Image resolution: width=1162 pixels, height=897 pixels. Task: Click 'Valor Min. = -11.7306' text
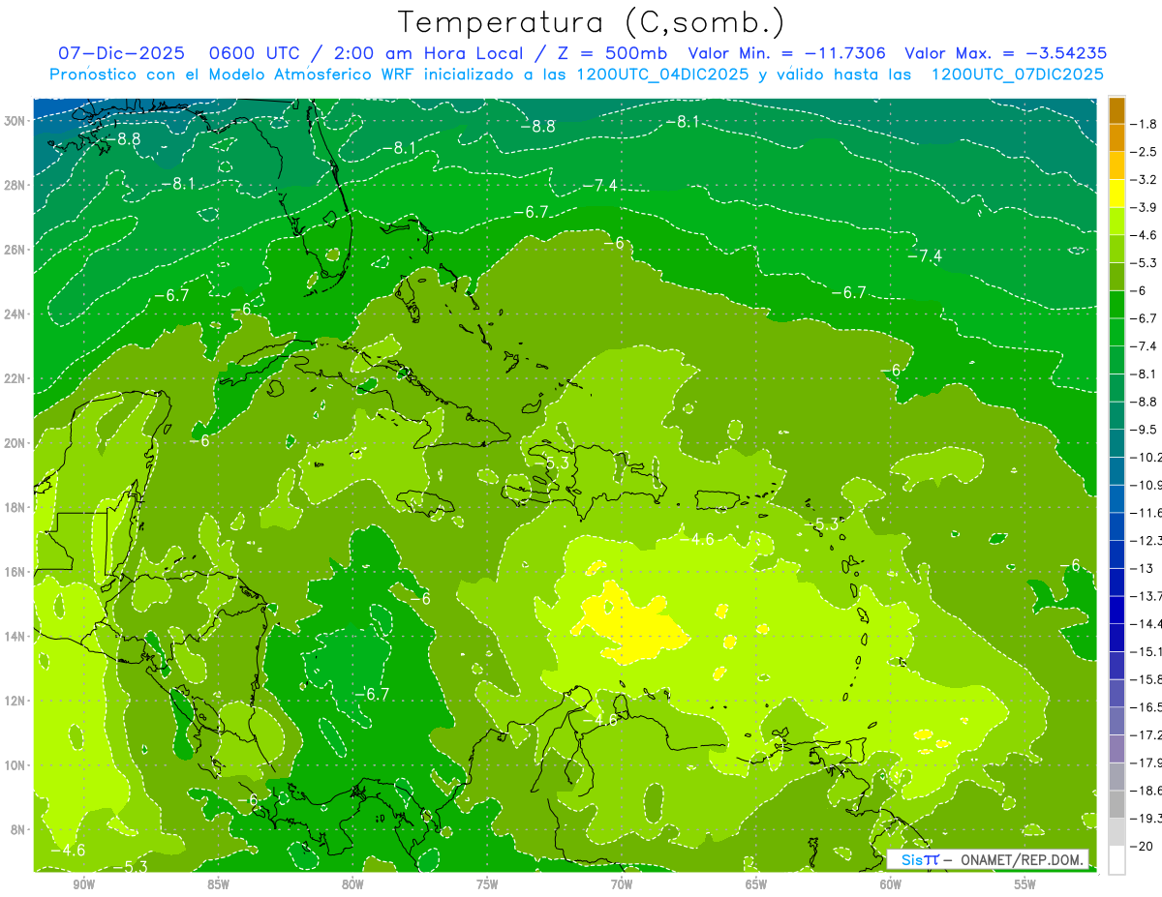coord(787,53)
